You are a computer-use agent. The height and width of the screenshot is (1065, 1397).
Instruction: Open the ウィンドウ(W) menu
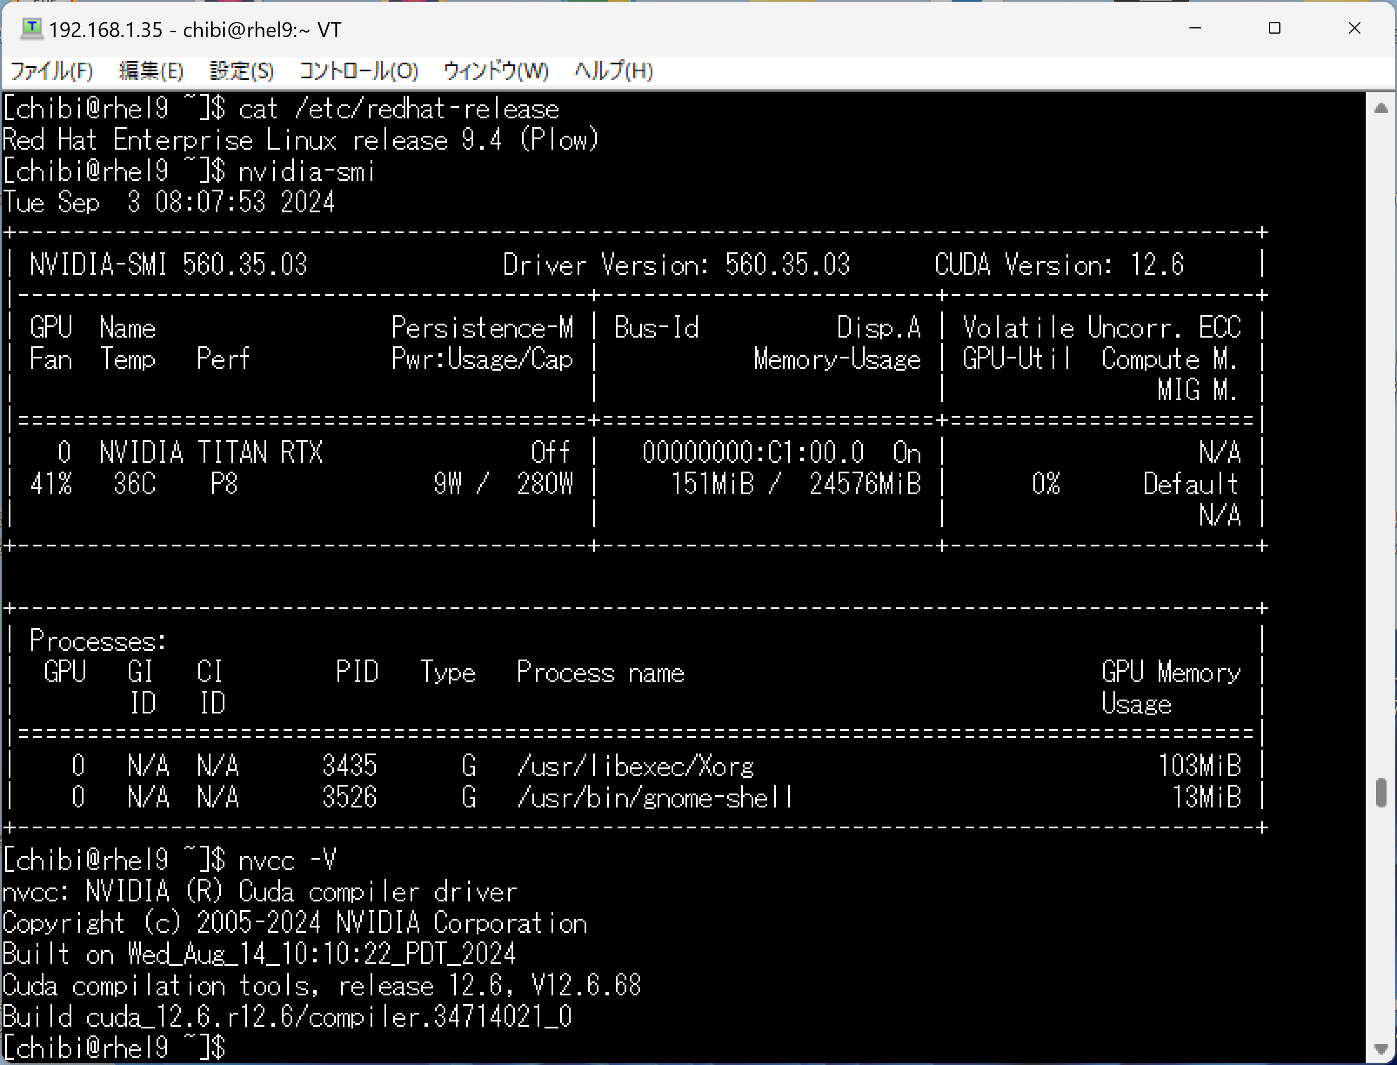(496, 70)
